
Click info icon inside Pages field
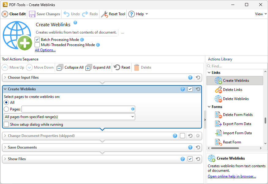pos(133,109)
